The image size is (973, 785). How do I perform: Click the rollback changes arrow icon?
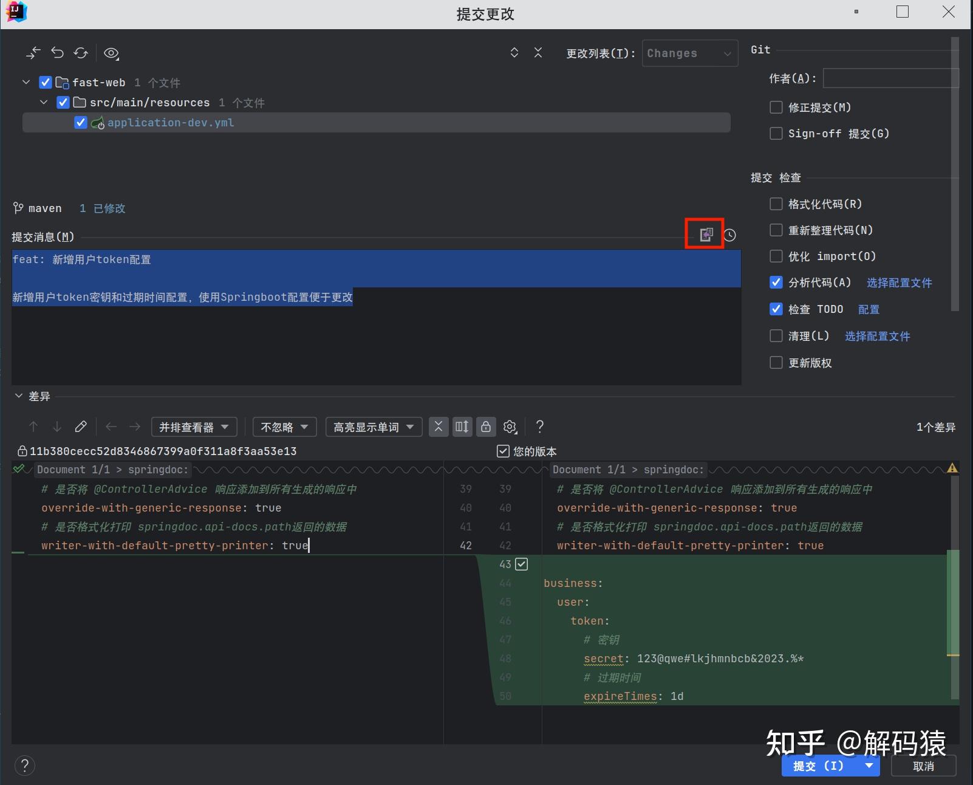pos(57,53)
